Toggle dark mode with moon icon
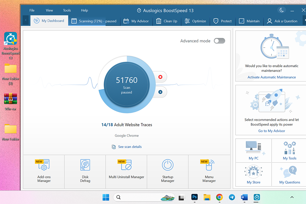The height and width of the screenshot is (204, 306). [x=281, y=10]
